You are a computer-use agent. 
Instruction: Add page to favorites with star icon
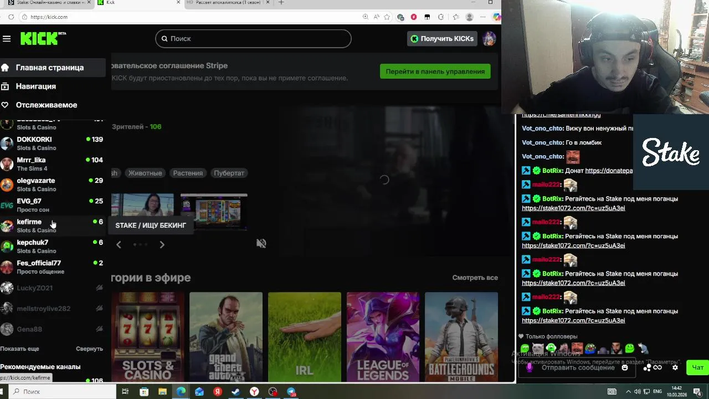pos(387,17)
